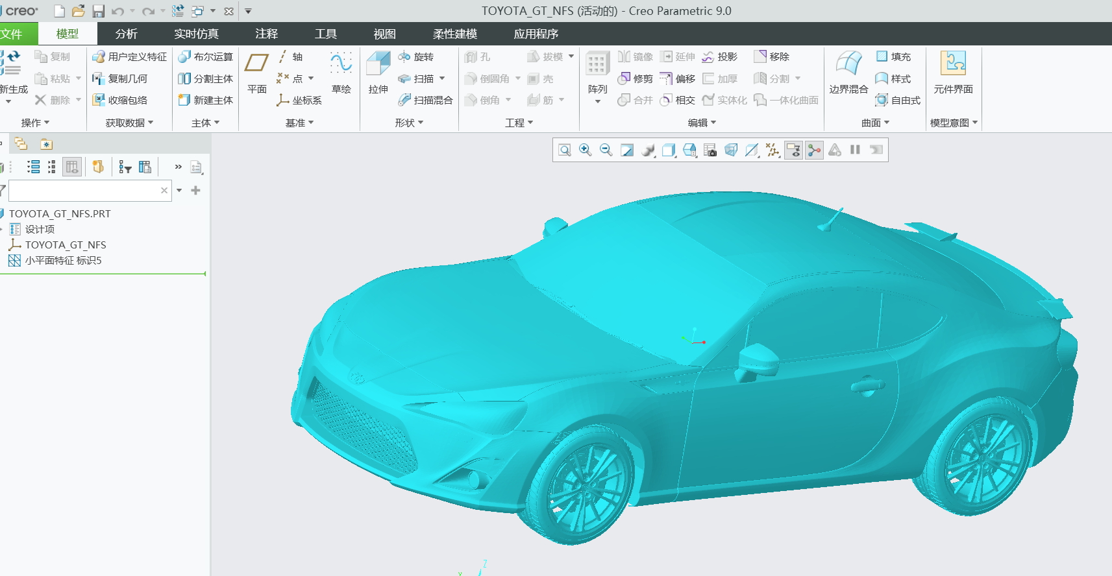Toggle model tree columns display icon
The width and height of the screenshot is (1112, 576).
coord(72,167)
